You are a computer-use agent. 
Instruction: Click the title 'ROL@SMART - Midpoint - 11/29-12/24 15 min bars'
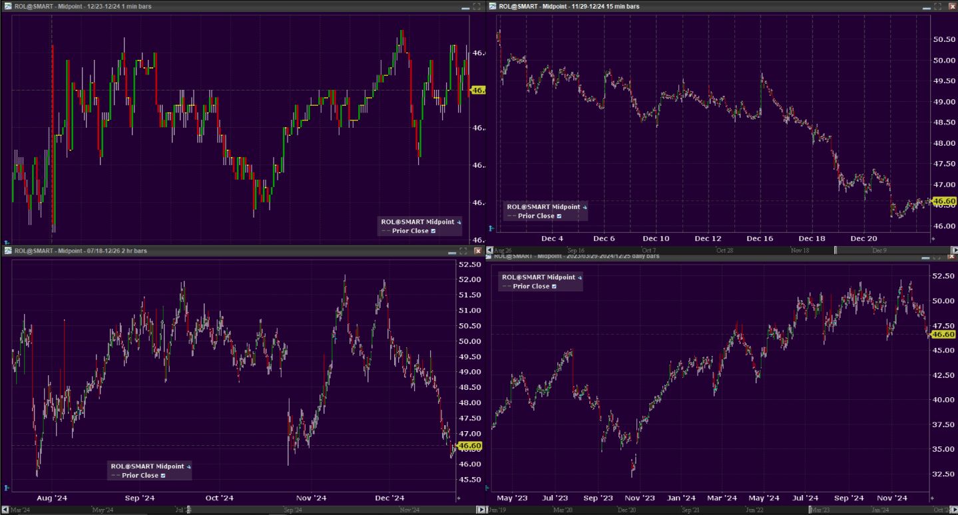569,6
